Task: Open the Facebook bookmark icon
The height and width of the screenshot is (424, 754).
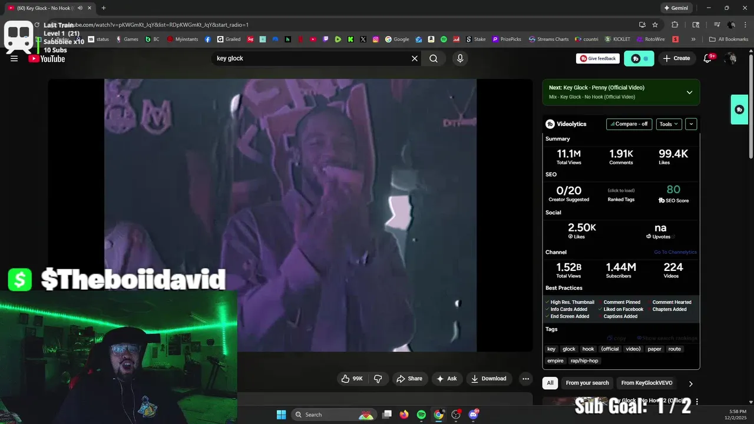Action: 208,39
